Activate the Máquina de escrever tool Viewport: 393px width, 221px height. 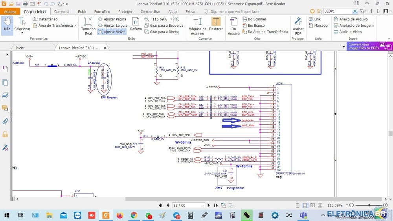coord(197,25)
